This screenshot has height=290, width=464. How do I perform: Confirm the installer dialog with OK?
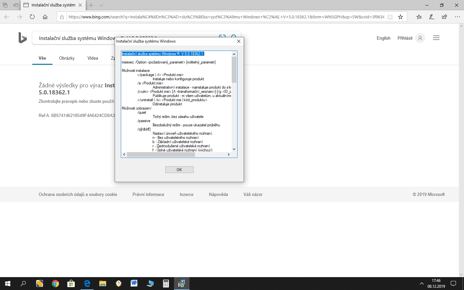click(x=179, y=169)
